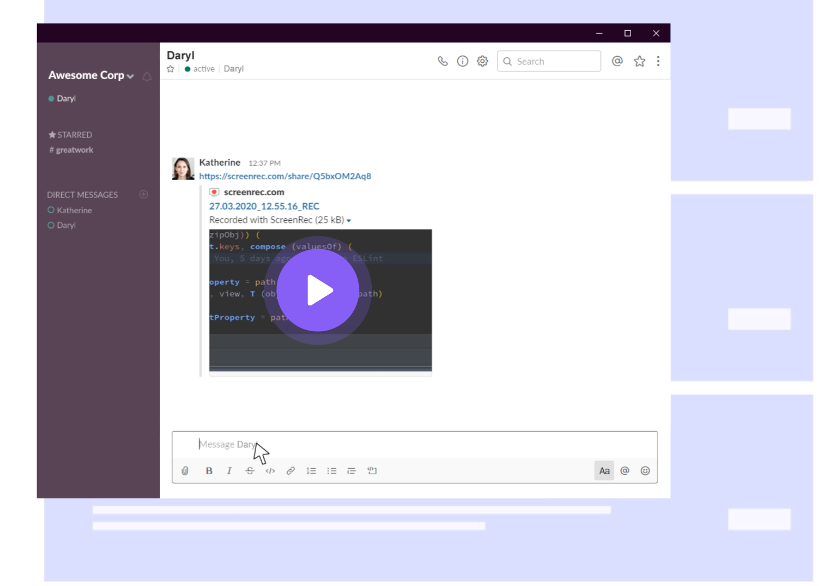The width and height of the screenshot is (821, 586).
Task: Open the screenrec.com share link
Action: 285,176
